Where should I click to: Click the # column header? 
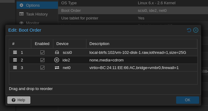pyautogui.click(x=20, y=44)
